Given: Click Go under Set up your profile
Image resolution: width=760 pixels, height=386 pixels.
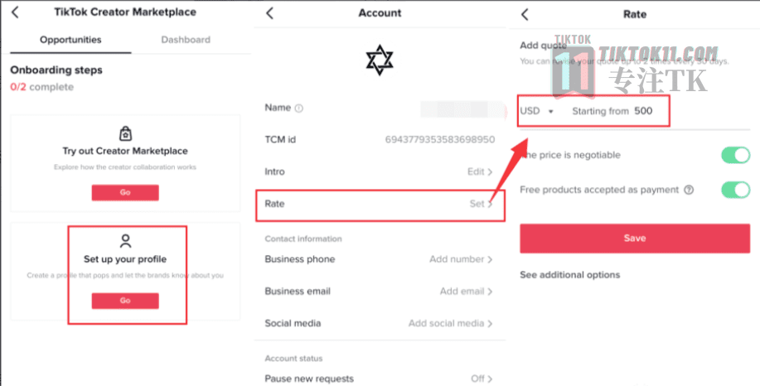Looking at the screenshot, I should (125, 301).
